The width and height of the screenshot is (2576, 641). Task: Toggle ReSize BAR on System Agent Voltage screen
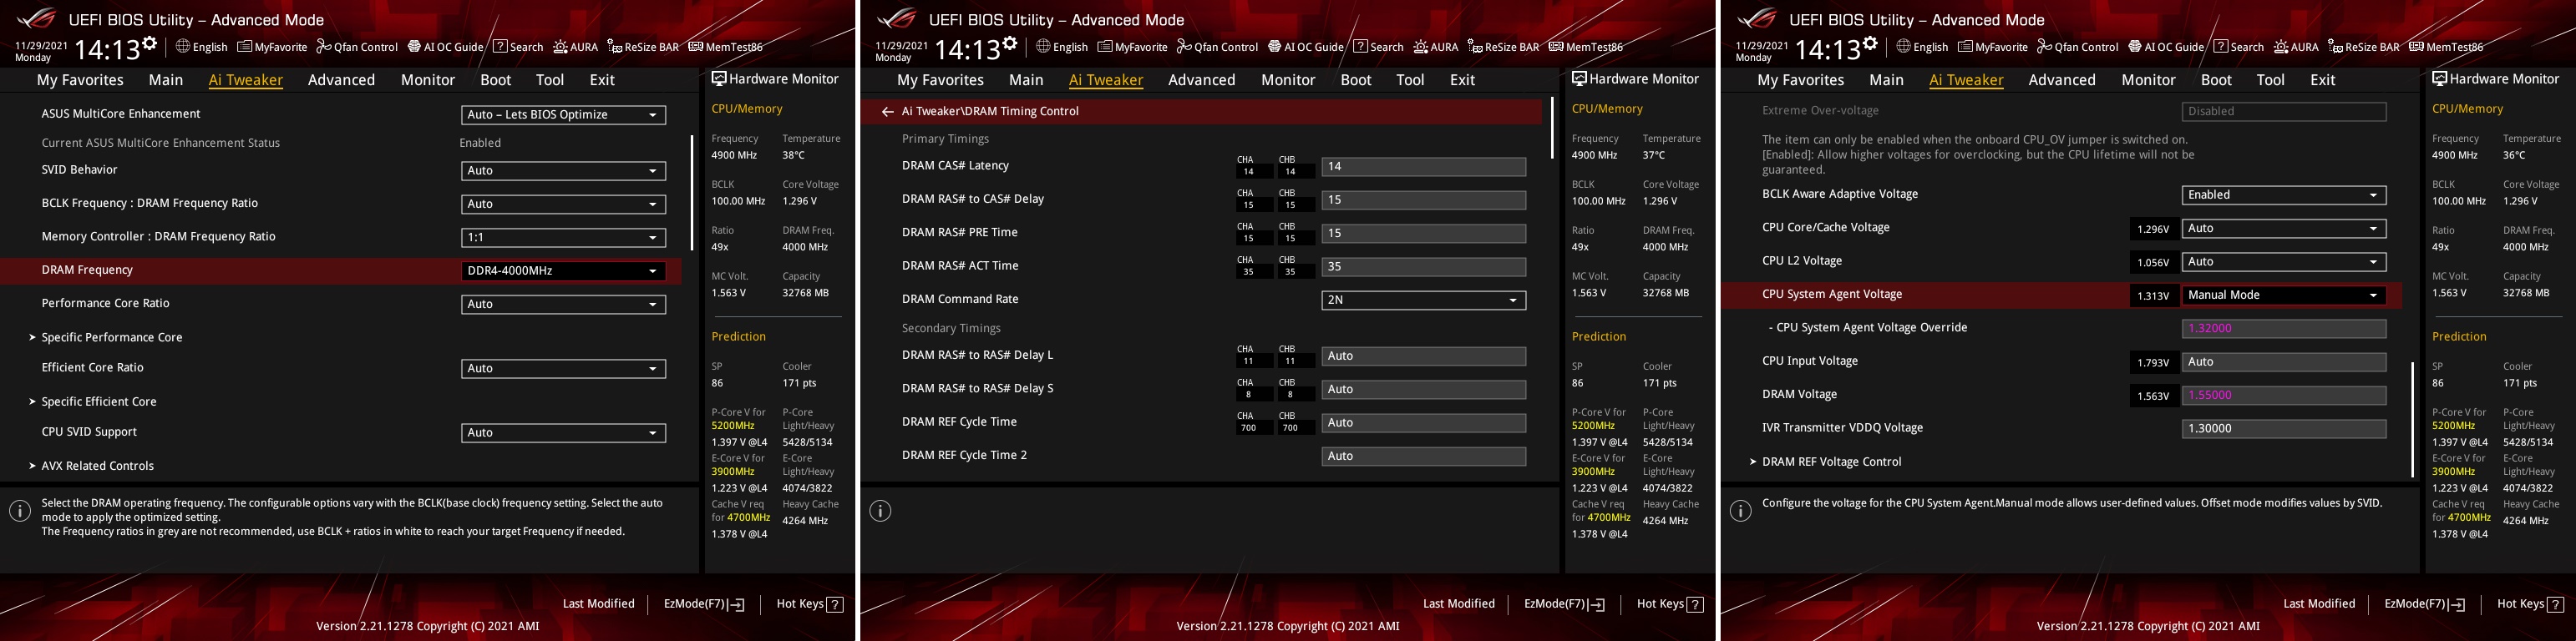pos(2363,47)
